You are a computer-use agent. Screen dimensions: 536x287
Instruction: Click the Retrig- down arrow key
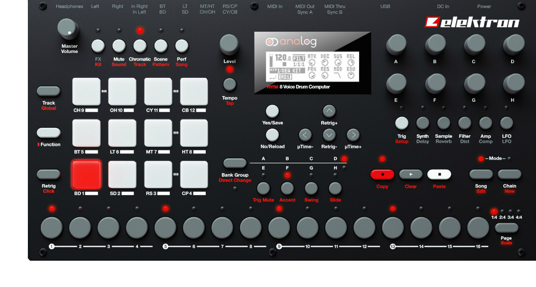pyautogui.click(x=329, y=135)
